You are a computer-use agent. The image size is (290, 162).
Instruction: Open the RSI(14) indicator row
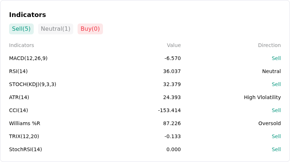(145, 71)
